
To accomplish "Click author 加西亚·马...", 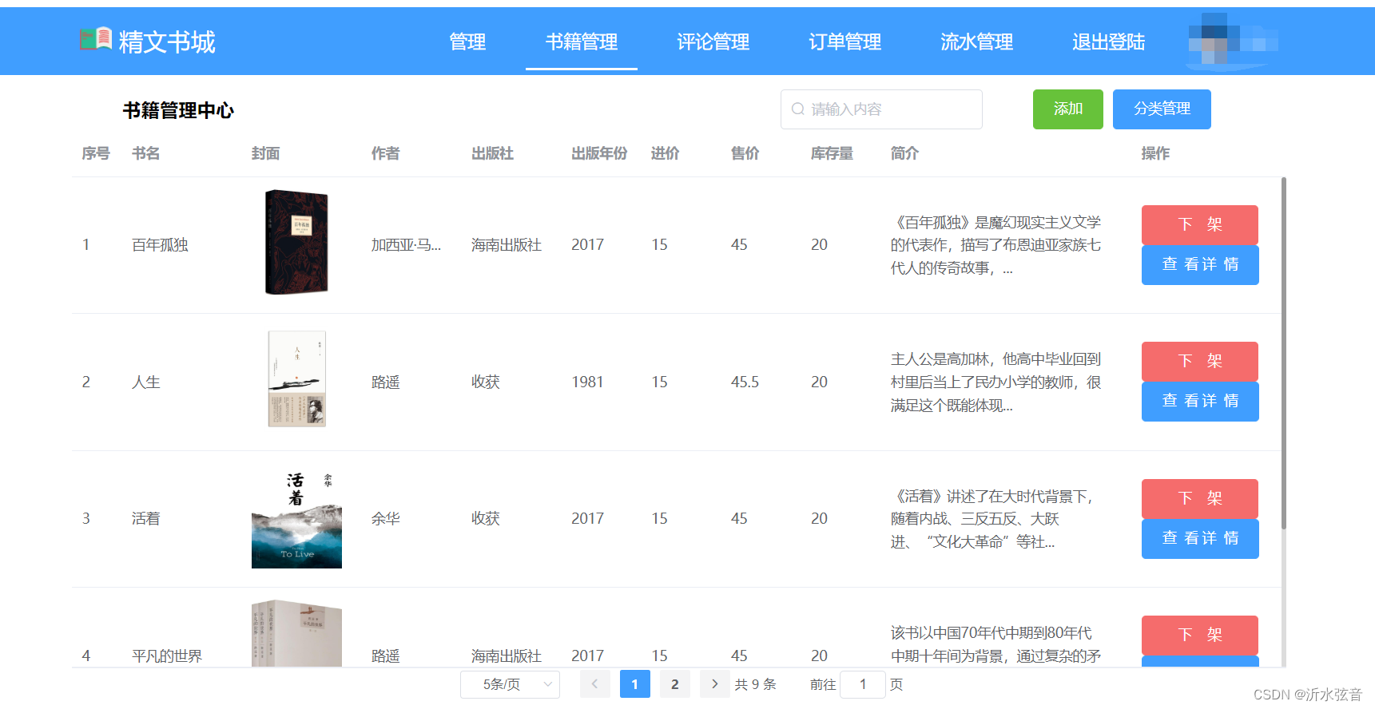I will point(406,245).
